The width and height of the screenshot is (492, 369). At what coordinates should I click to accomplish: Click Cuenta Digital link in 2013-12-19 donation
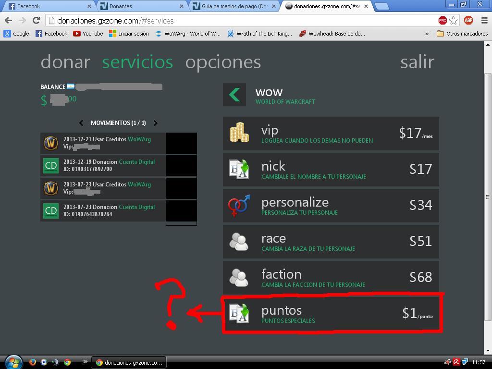point(137,162)
